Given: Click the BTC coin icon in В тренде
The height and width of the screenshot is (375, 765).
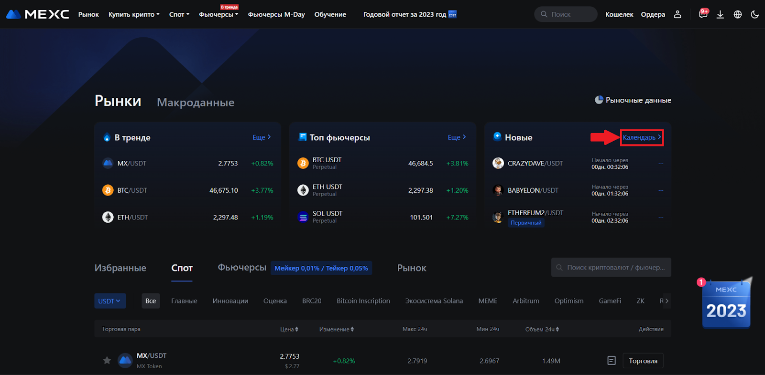Looking at the screenshot, I should (x=108, y=190).
